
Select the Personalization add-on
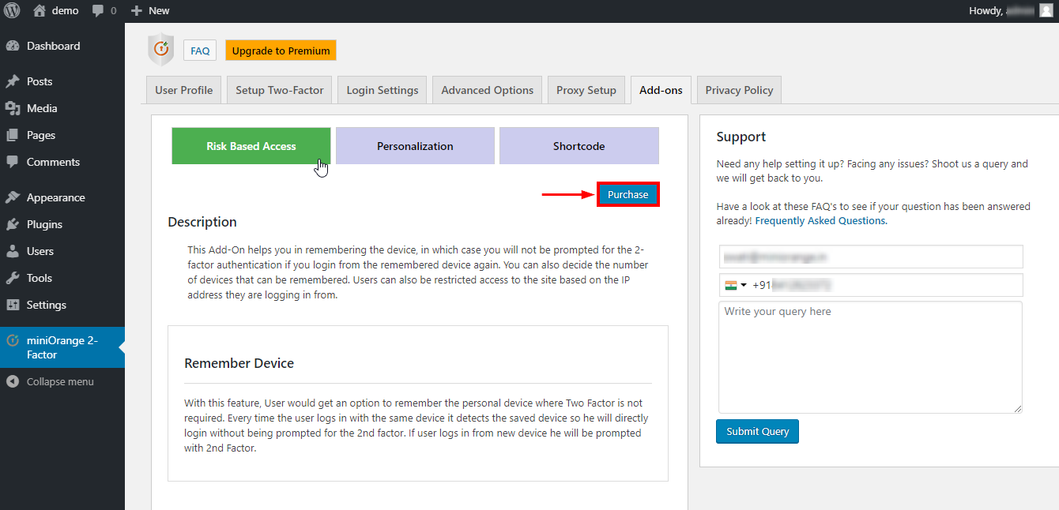click(x=415, y=146)
